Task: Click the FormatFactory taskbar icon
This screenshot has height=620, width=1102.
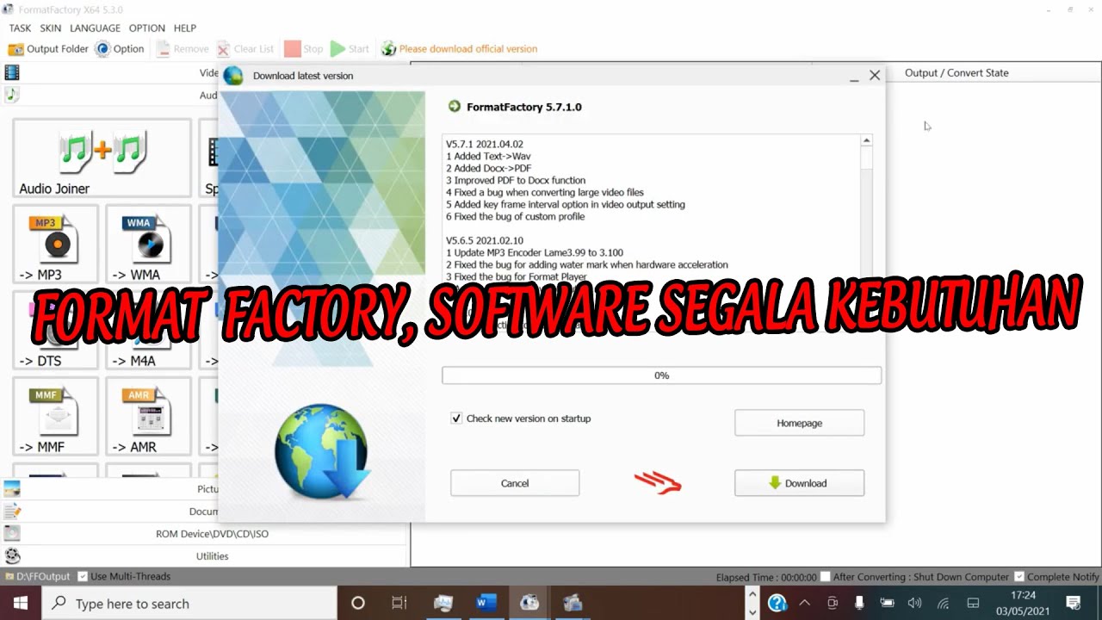Action: [x=529, y=603]
